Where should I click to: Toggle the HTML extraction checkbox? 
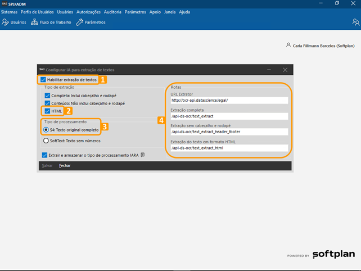click(x=47, y=111)
